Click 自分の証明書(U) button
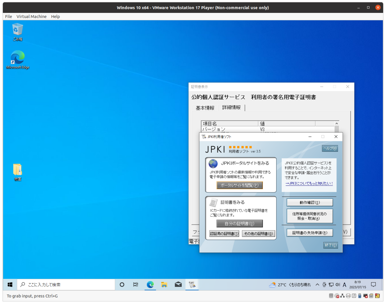386x304 pixels. click(240, 224)
